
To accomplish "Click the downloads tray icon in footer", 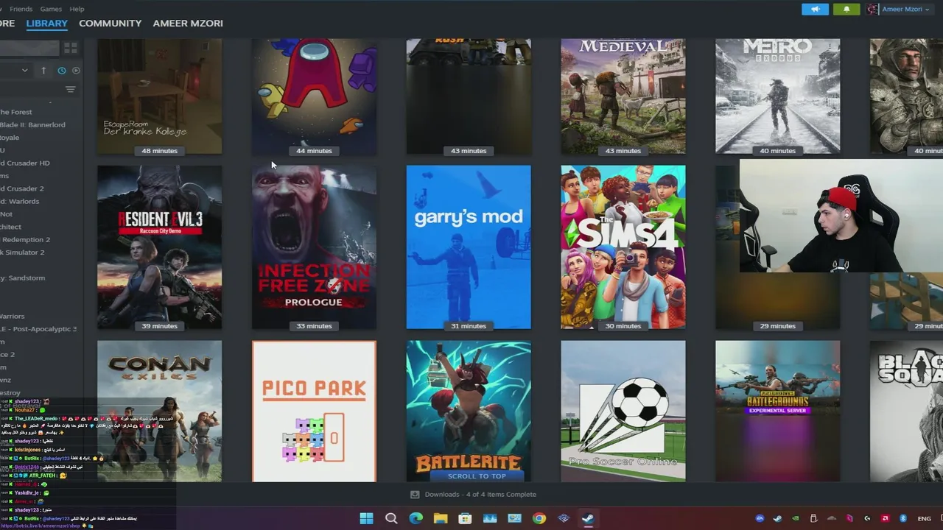I will (415, 494).
